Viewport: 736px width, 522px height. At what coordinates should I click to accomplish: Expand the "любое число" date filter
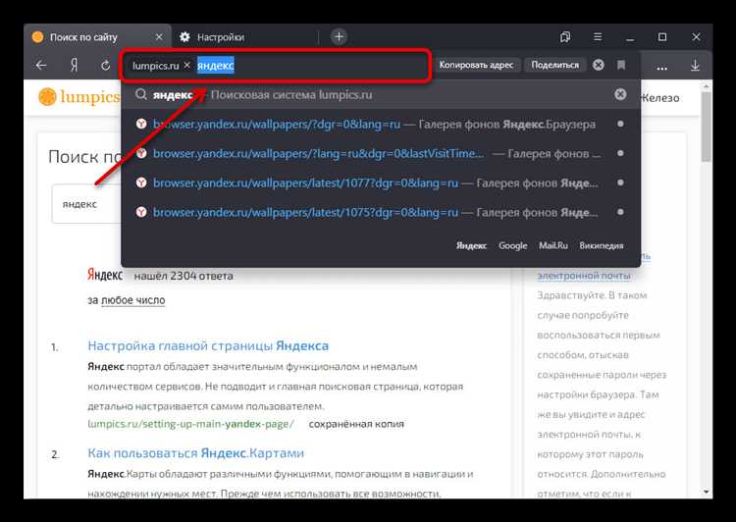(x=132, y=300)
